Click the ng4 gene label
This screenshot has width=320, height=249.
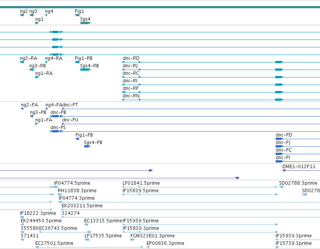click(49, 11)
